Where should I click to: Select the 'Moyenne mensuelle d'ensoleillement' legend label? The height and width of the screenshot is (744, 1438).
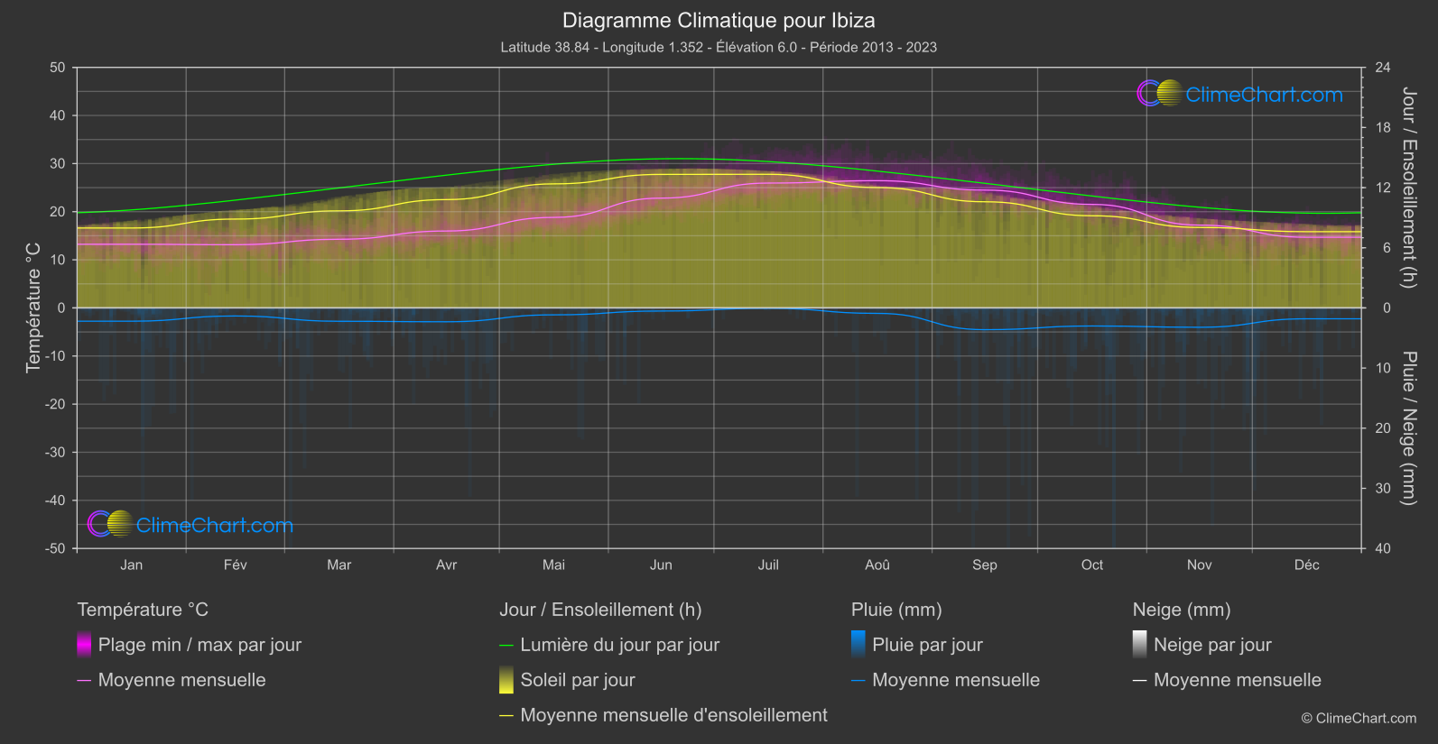pos(674,715)
